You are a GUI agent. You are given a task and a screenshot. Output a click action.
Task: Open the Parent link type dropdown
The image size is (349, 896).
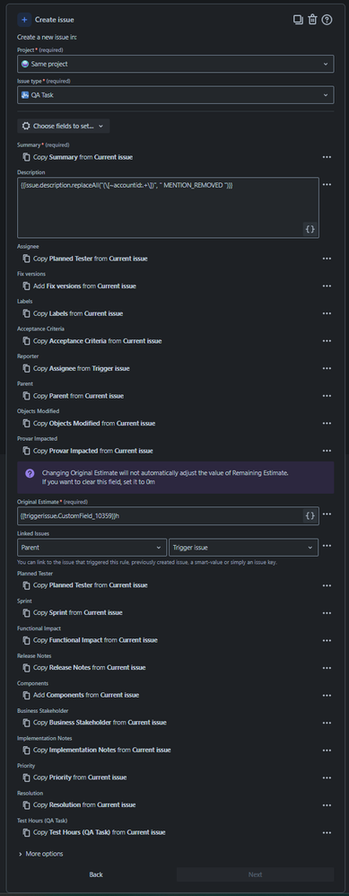[x=92, y=548]
